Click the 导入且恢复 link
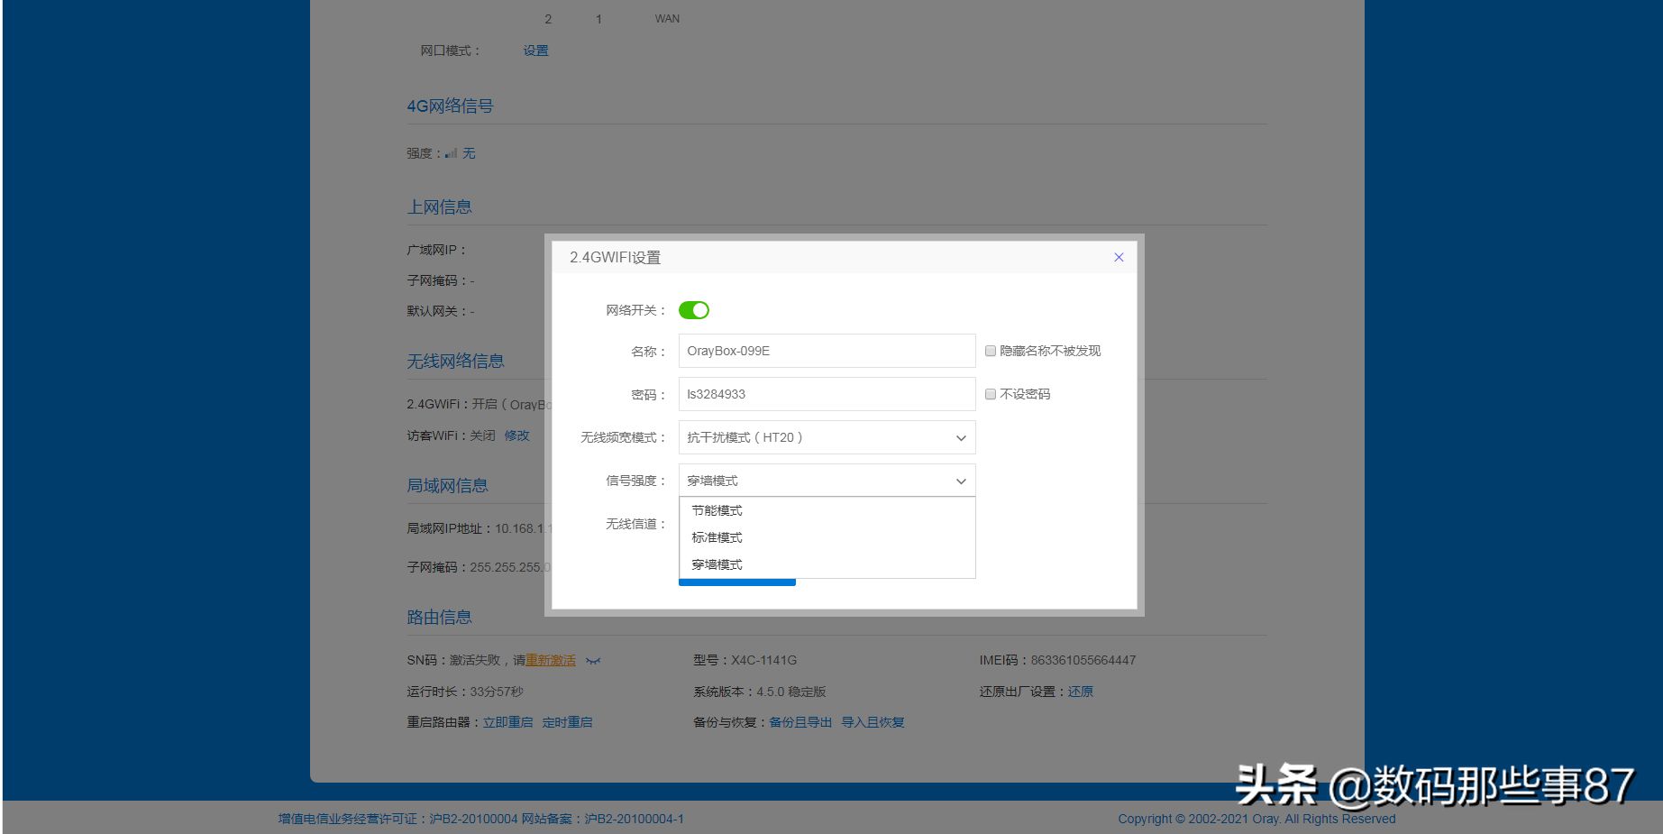This screenshot has height=834, width=1663. coord(873,722)
